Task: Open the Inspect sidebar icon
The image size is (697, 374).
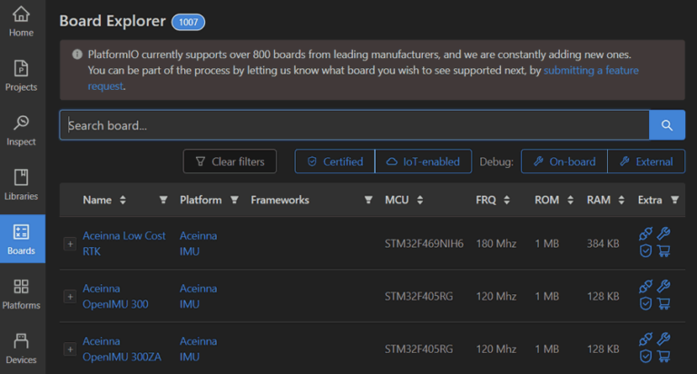Action: [x=21, y=130]
